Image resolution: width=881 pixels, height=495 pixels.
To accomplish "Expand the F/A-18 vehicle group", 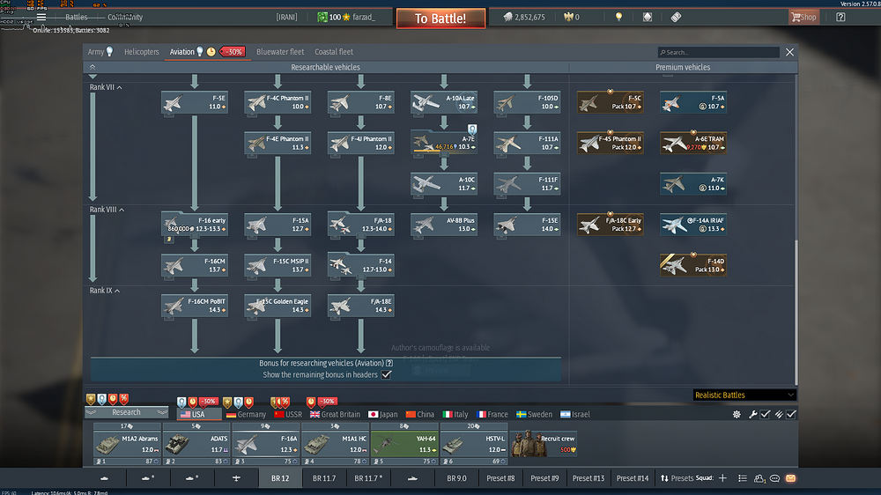I will (360, 225).
